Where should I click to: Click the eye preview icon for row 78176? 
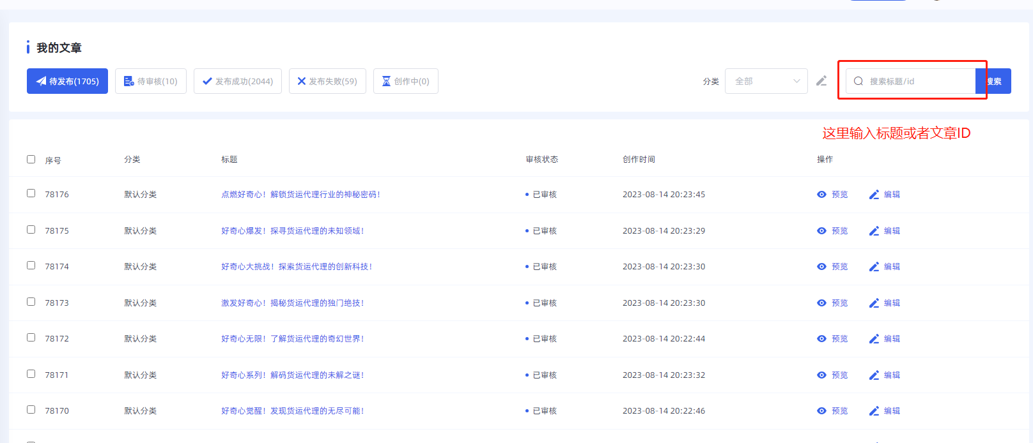pyautogui.click(x=821, y=195)
